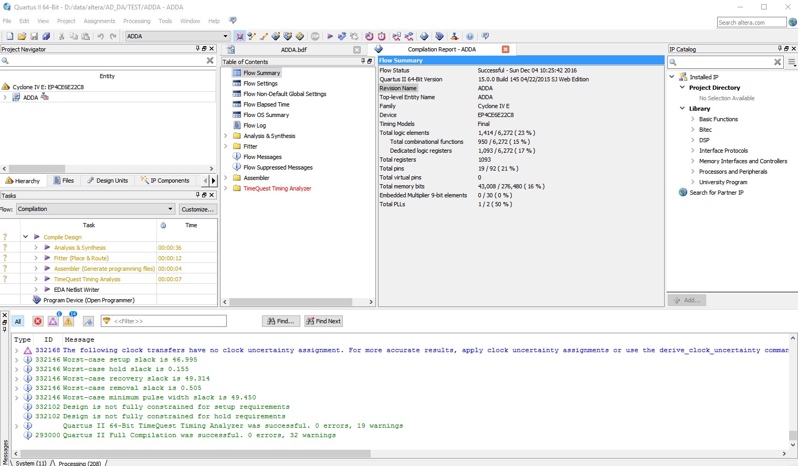
Task: Click the Save All toolbar icon
Action: click(46, 36)
